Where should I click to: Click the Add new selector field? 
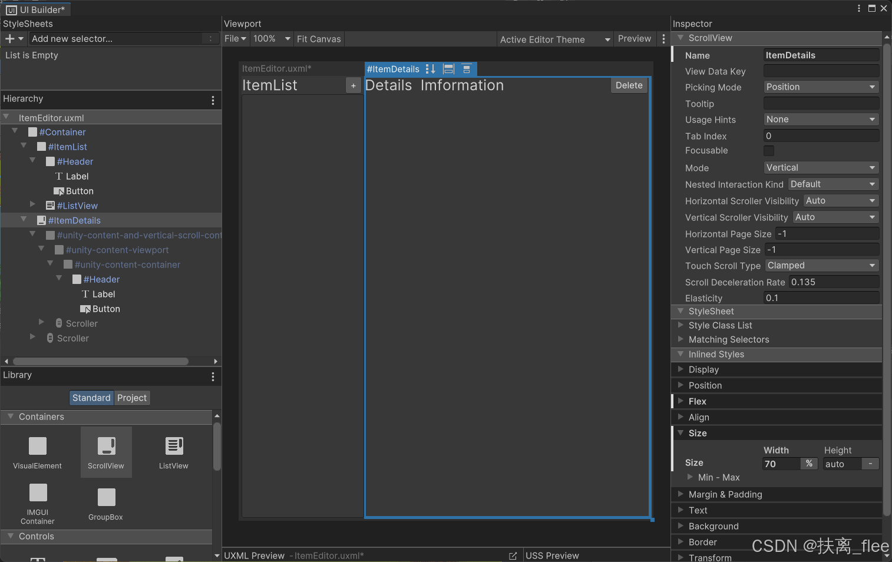[x=124, y=39]
